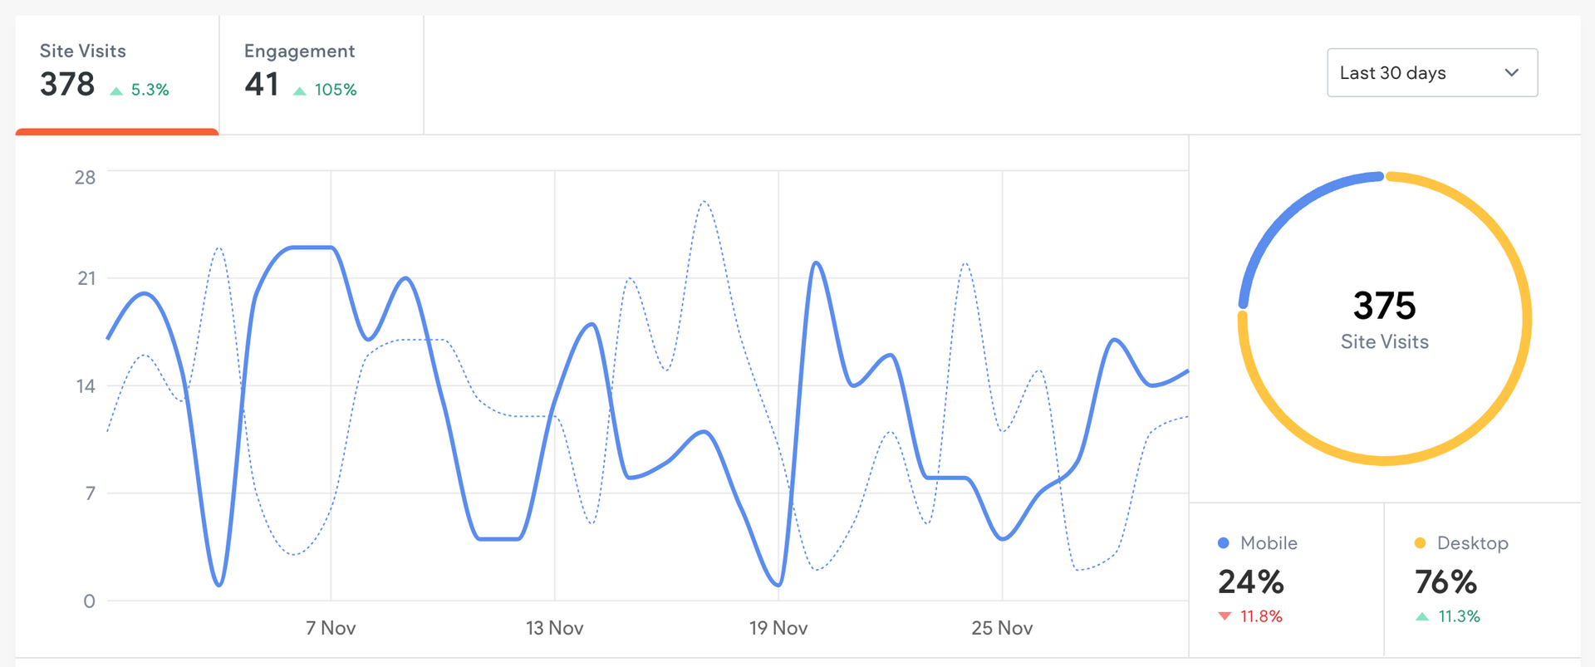Click the blue Mobile legend dot

point(1223,543)
